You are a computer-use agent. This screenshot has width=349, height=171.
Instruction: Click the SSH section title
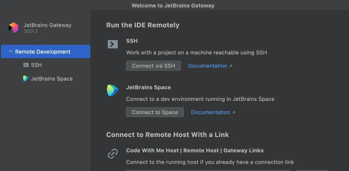(132, 41)
